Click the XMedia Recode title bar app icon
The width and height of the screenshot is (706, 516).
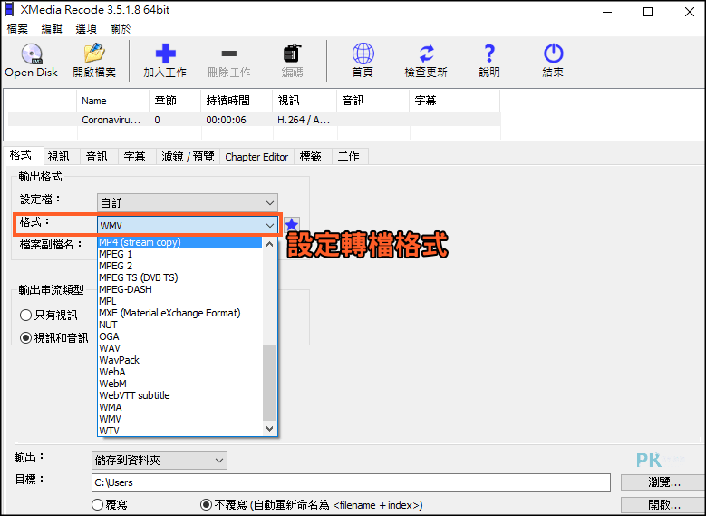[x=9, y=10]
